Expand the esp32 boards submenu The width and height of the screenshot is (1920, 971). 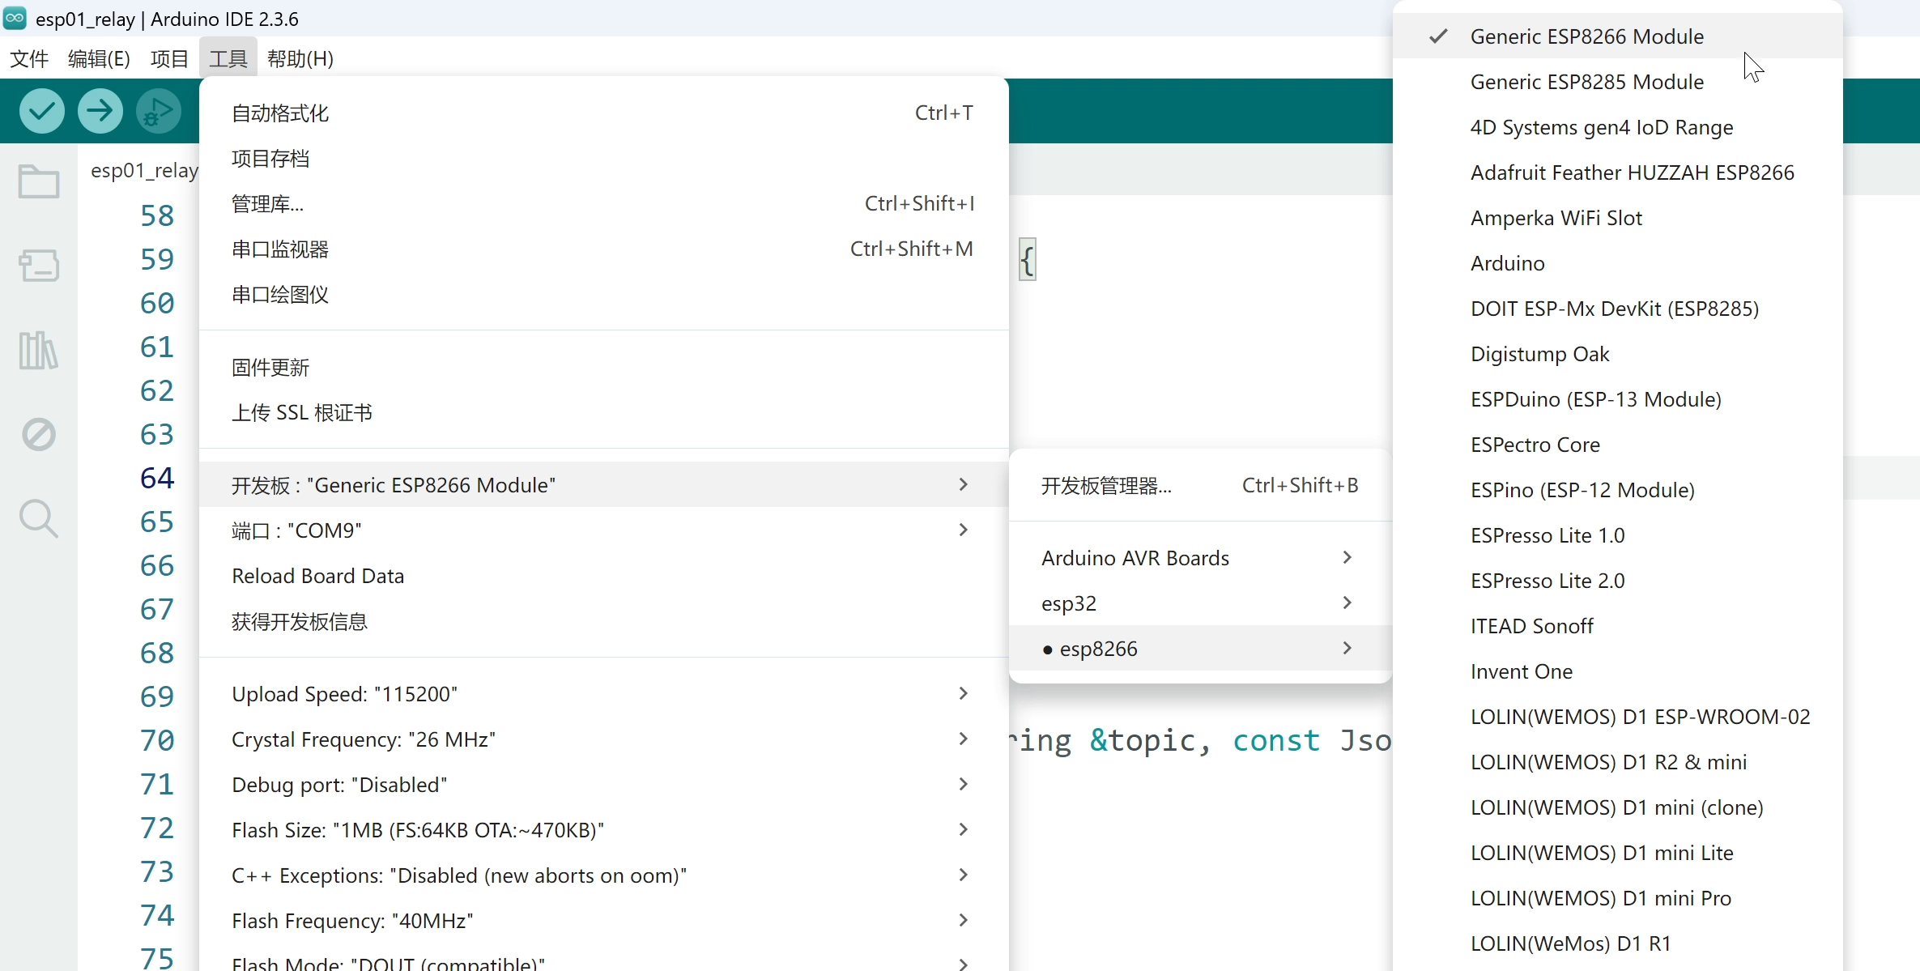pyautogui.click(x=1200, y=603)
